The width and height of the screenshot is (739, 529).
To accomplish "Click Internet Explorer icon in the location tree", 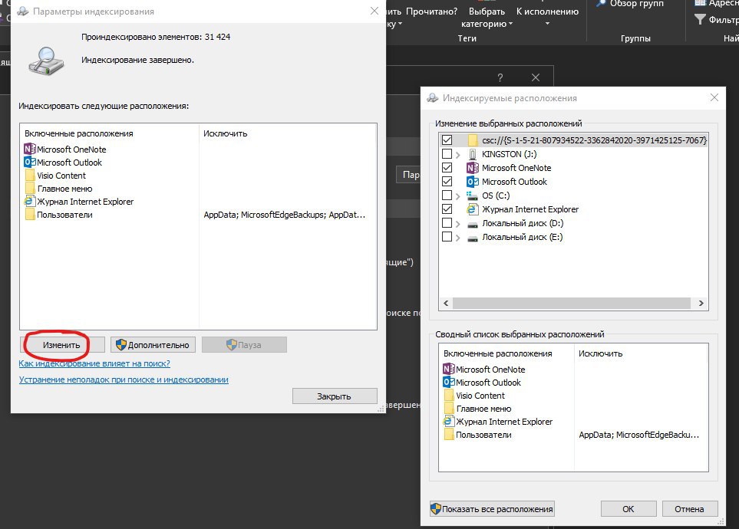I will tap(472, 209).
